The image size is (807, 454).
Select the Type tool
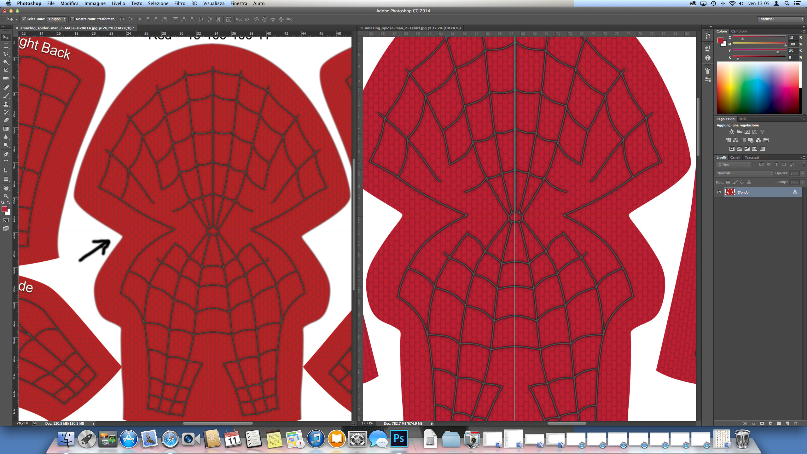point(6,162)
